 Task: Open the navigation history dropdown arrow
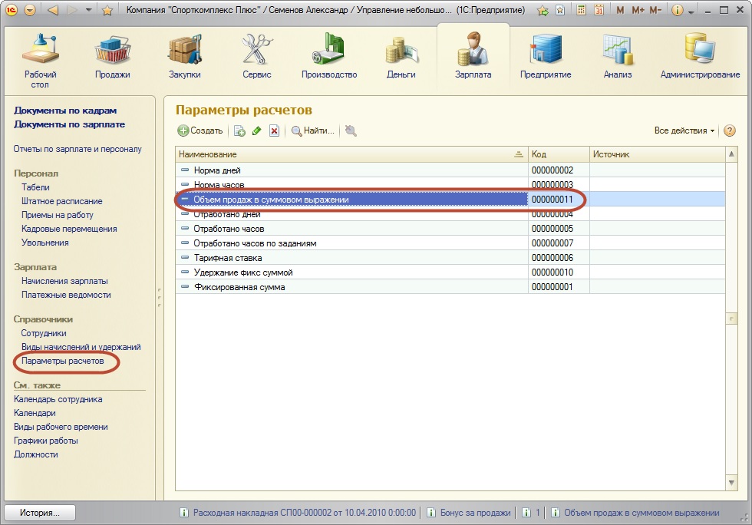[x=89, y=11]
